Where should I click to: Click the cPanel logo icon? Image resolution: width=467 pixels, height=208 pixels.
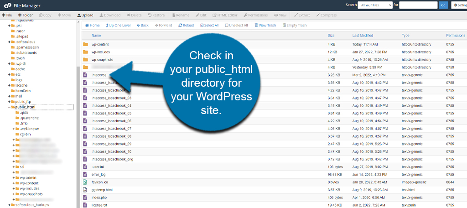(8, 5)
